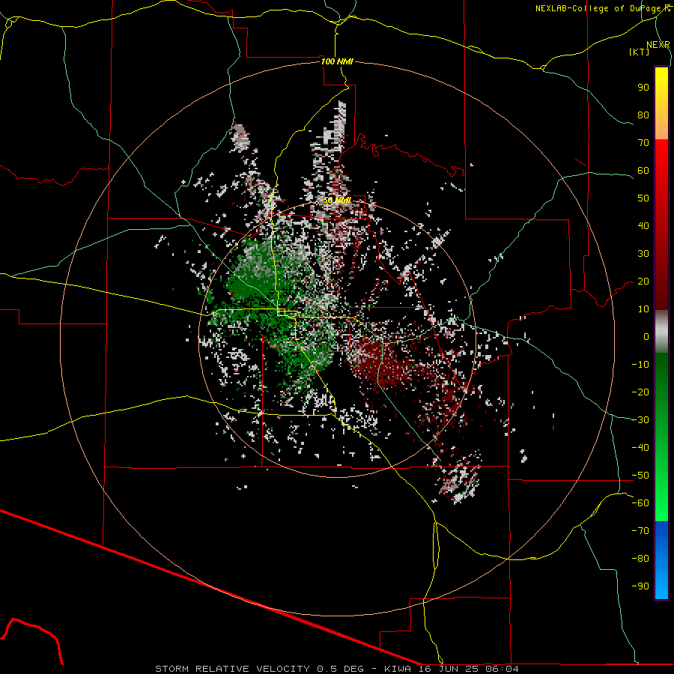Click the positive 50 value on velocity scale
The height and width of the screenshot is (674, 674).
tap(643, 198)
